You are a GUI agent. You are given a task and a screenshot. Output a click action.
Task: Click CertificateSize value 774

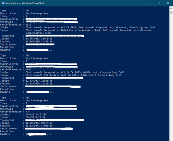pyautogui.click(x=28, y=112)
